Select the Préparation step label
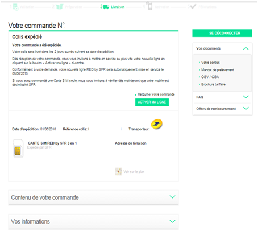This screenshot has height=231, width=266. point(73,7)
